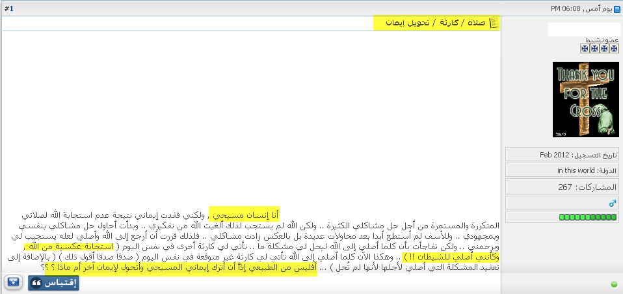Image resolution: width=623 pixels, height=294 pixels.
Task: Click the blank username field above عضو نشيط
Action: click(x=583, y=29)
